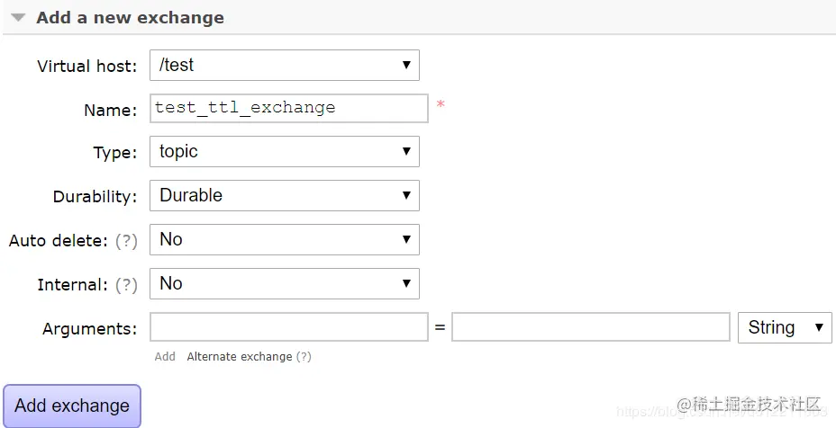This screenshot has width=836, height=428.
Task: Click the Auto delete help question mark
Action: pyautogui.click(x=126, y=241)
